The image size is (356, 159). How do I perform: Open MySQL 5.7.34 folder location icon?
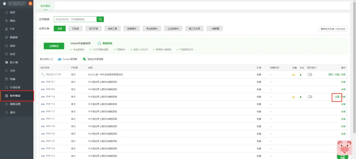[293, 75]
